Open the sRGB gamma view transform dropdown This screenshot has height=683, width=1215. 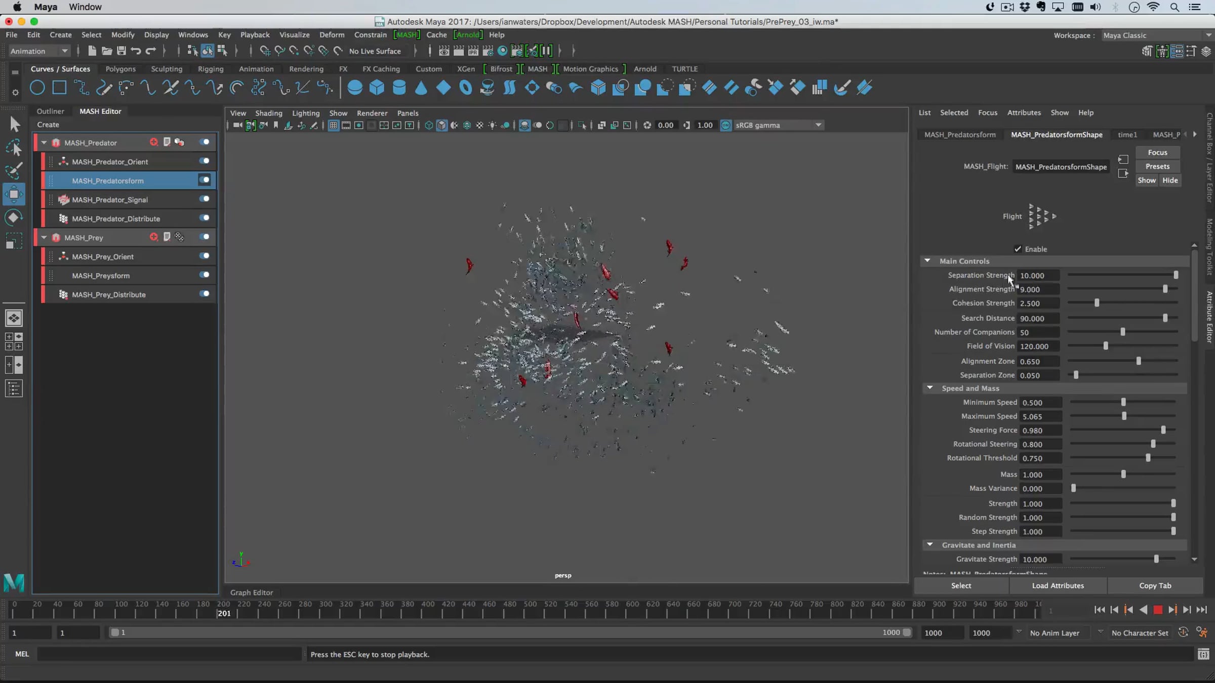coord(778,125)
